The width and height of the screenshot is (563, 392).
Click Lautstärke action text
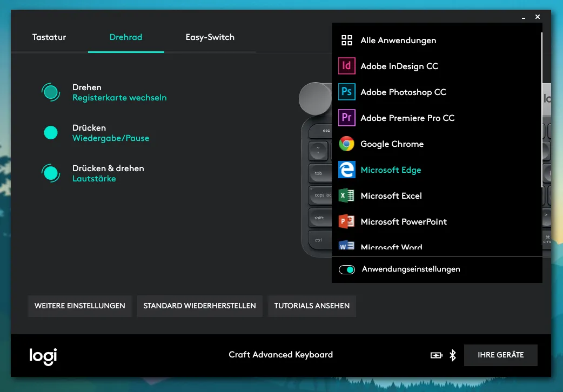(94, 179)
